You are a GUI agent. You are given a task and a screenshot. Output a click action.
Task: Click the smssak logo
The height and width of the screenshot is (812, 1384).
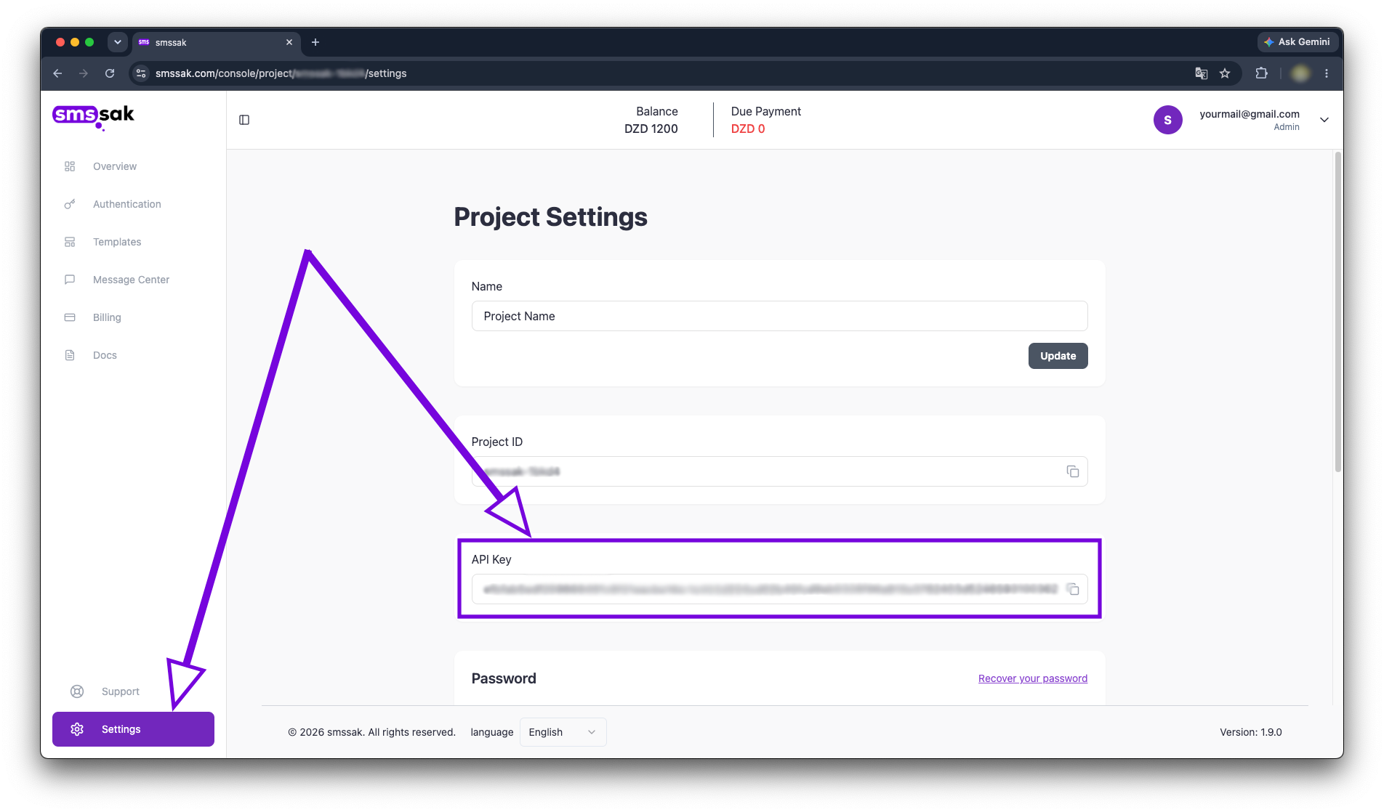[93, 116]
